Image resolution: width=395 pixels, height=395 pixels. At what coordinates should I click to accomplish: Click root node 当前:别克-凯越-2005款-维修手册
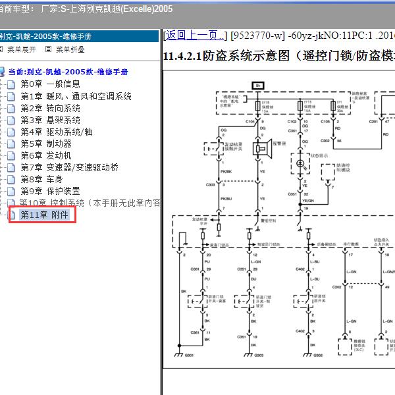(68, 72)
